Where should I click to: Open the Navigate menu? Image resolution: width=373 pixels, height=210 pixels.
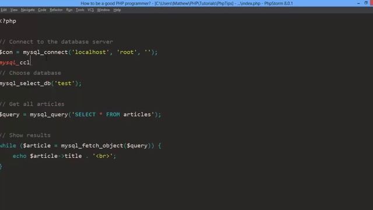click(x=27, y=10)
